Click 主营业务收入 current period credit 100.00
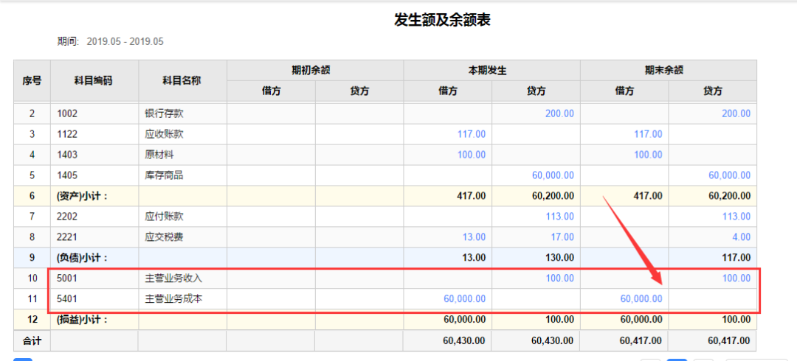Viewport: 797px width, 361px height. [x=559, y=278]
